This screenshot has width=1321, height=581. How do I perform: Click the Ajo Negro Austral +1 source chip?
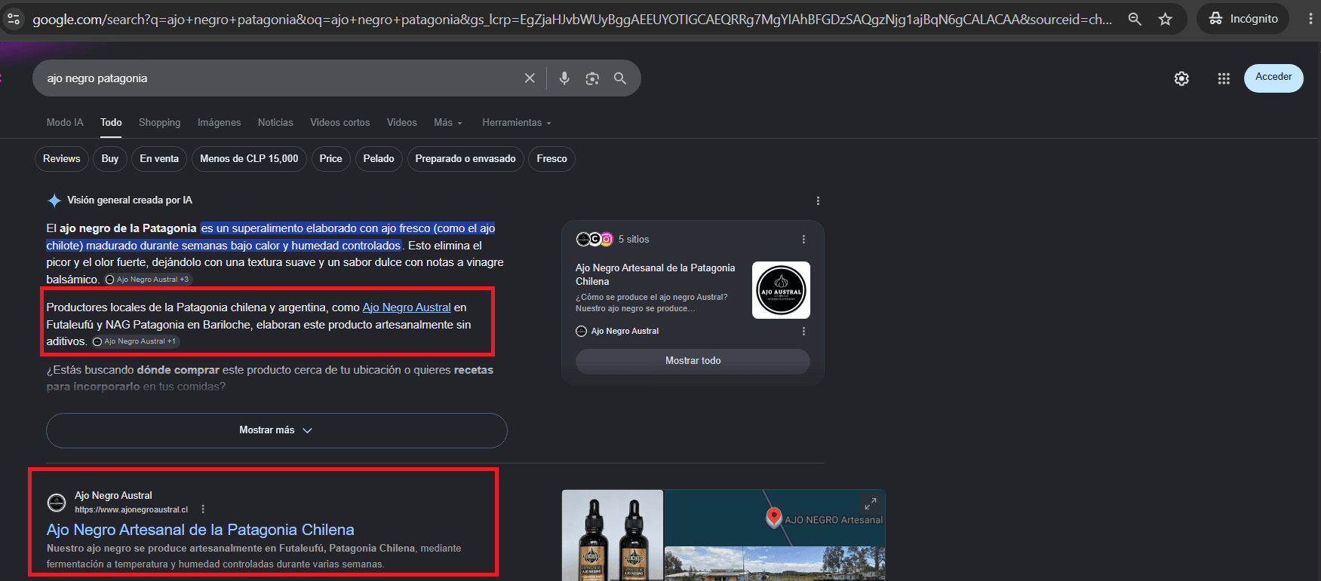(x=134, y=341)
